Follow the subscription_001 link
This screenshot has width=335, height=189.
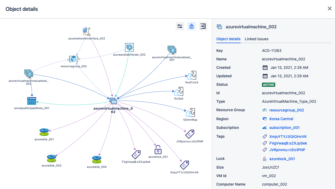[x=284, y=128]
